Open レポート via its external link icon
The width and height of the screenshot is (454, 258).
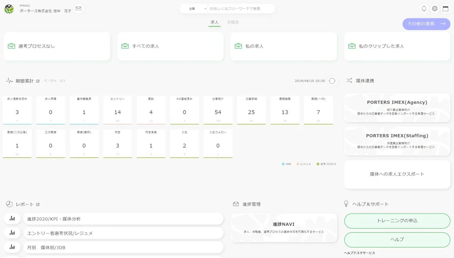[38, 204]
